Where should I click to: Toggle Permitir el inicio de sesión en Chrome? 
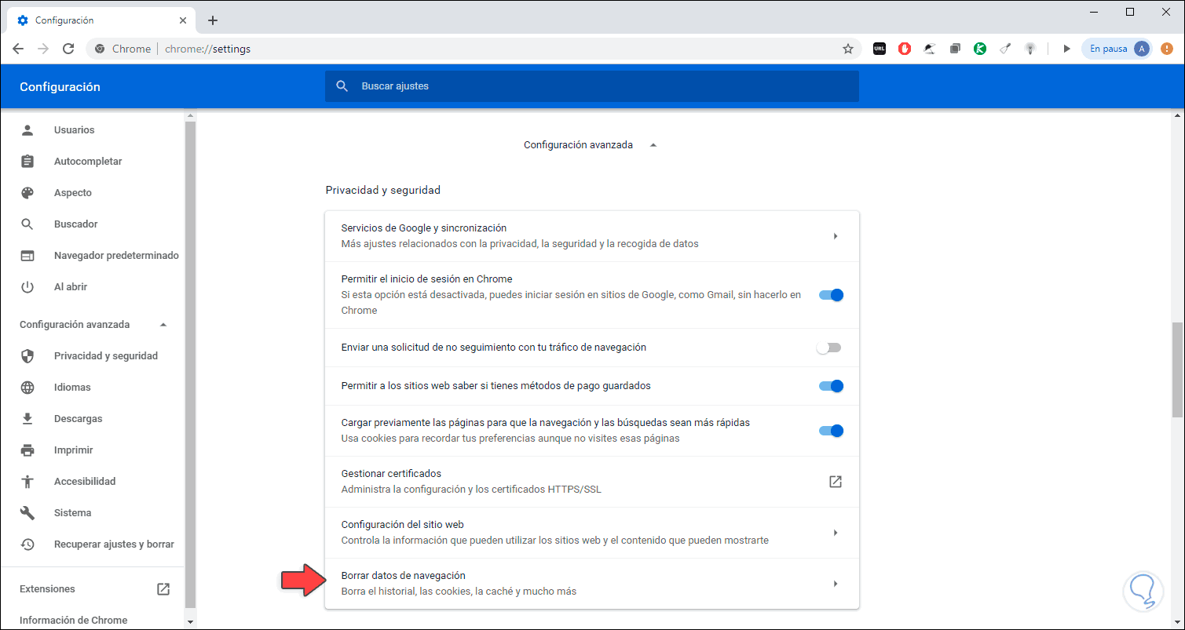coord(830,295)
